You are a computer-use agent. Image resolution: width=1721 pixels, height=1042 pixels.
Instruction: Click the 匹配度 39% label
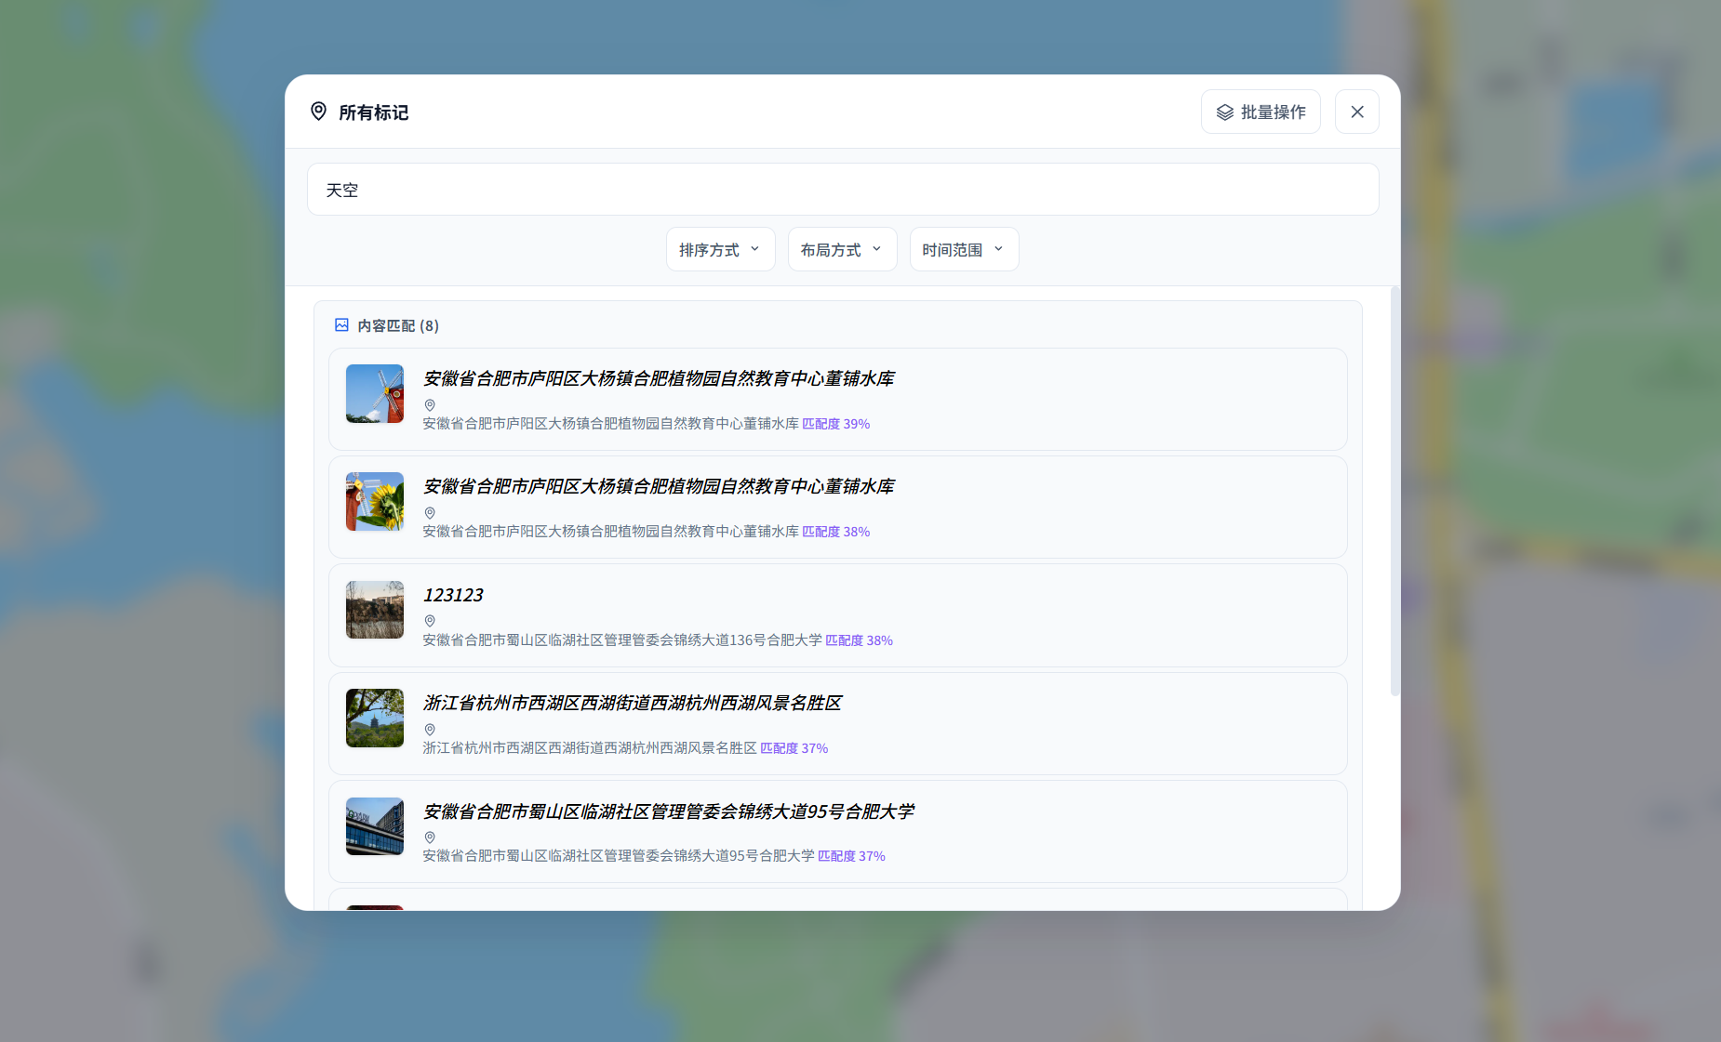(x=836, y=424)
